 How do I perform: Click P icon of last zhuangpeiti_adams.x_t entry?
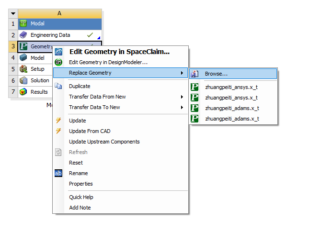coord(195,119)
